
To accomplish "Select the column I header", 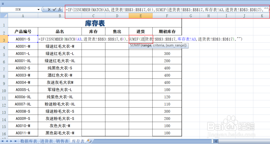I will point(226,16).
